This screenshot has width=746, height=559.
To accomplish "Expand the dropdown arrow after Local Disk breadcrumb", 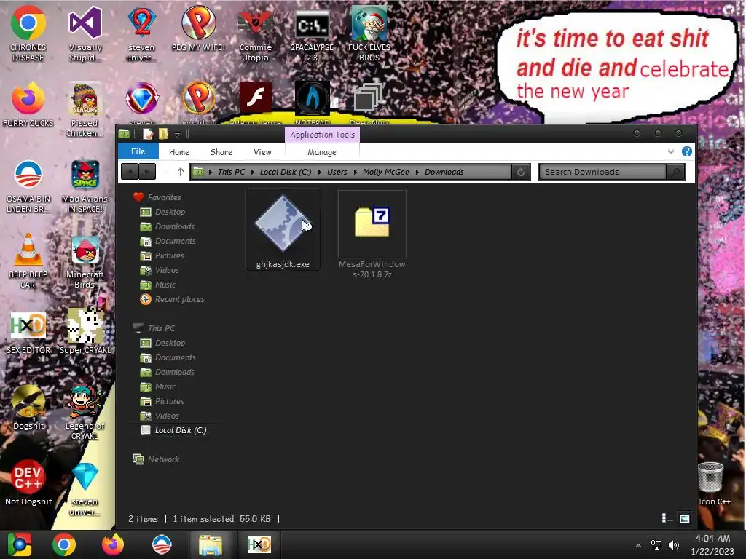I will click(319, 172).
